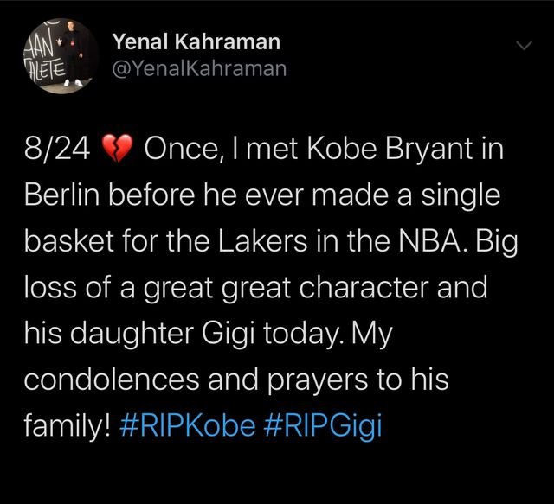Click the word family in last line
Screen dimensions: 554x504
pos(64,425)
